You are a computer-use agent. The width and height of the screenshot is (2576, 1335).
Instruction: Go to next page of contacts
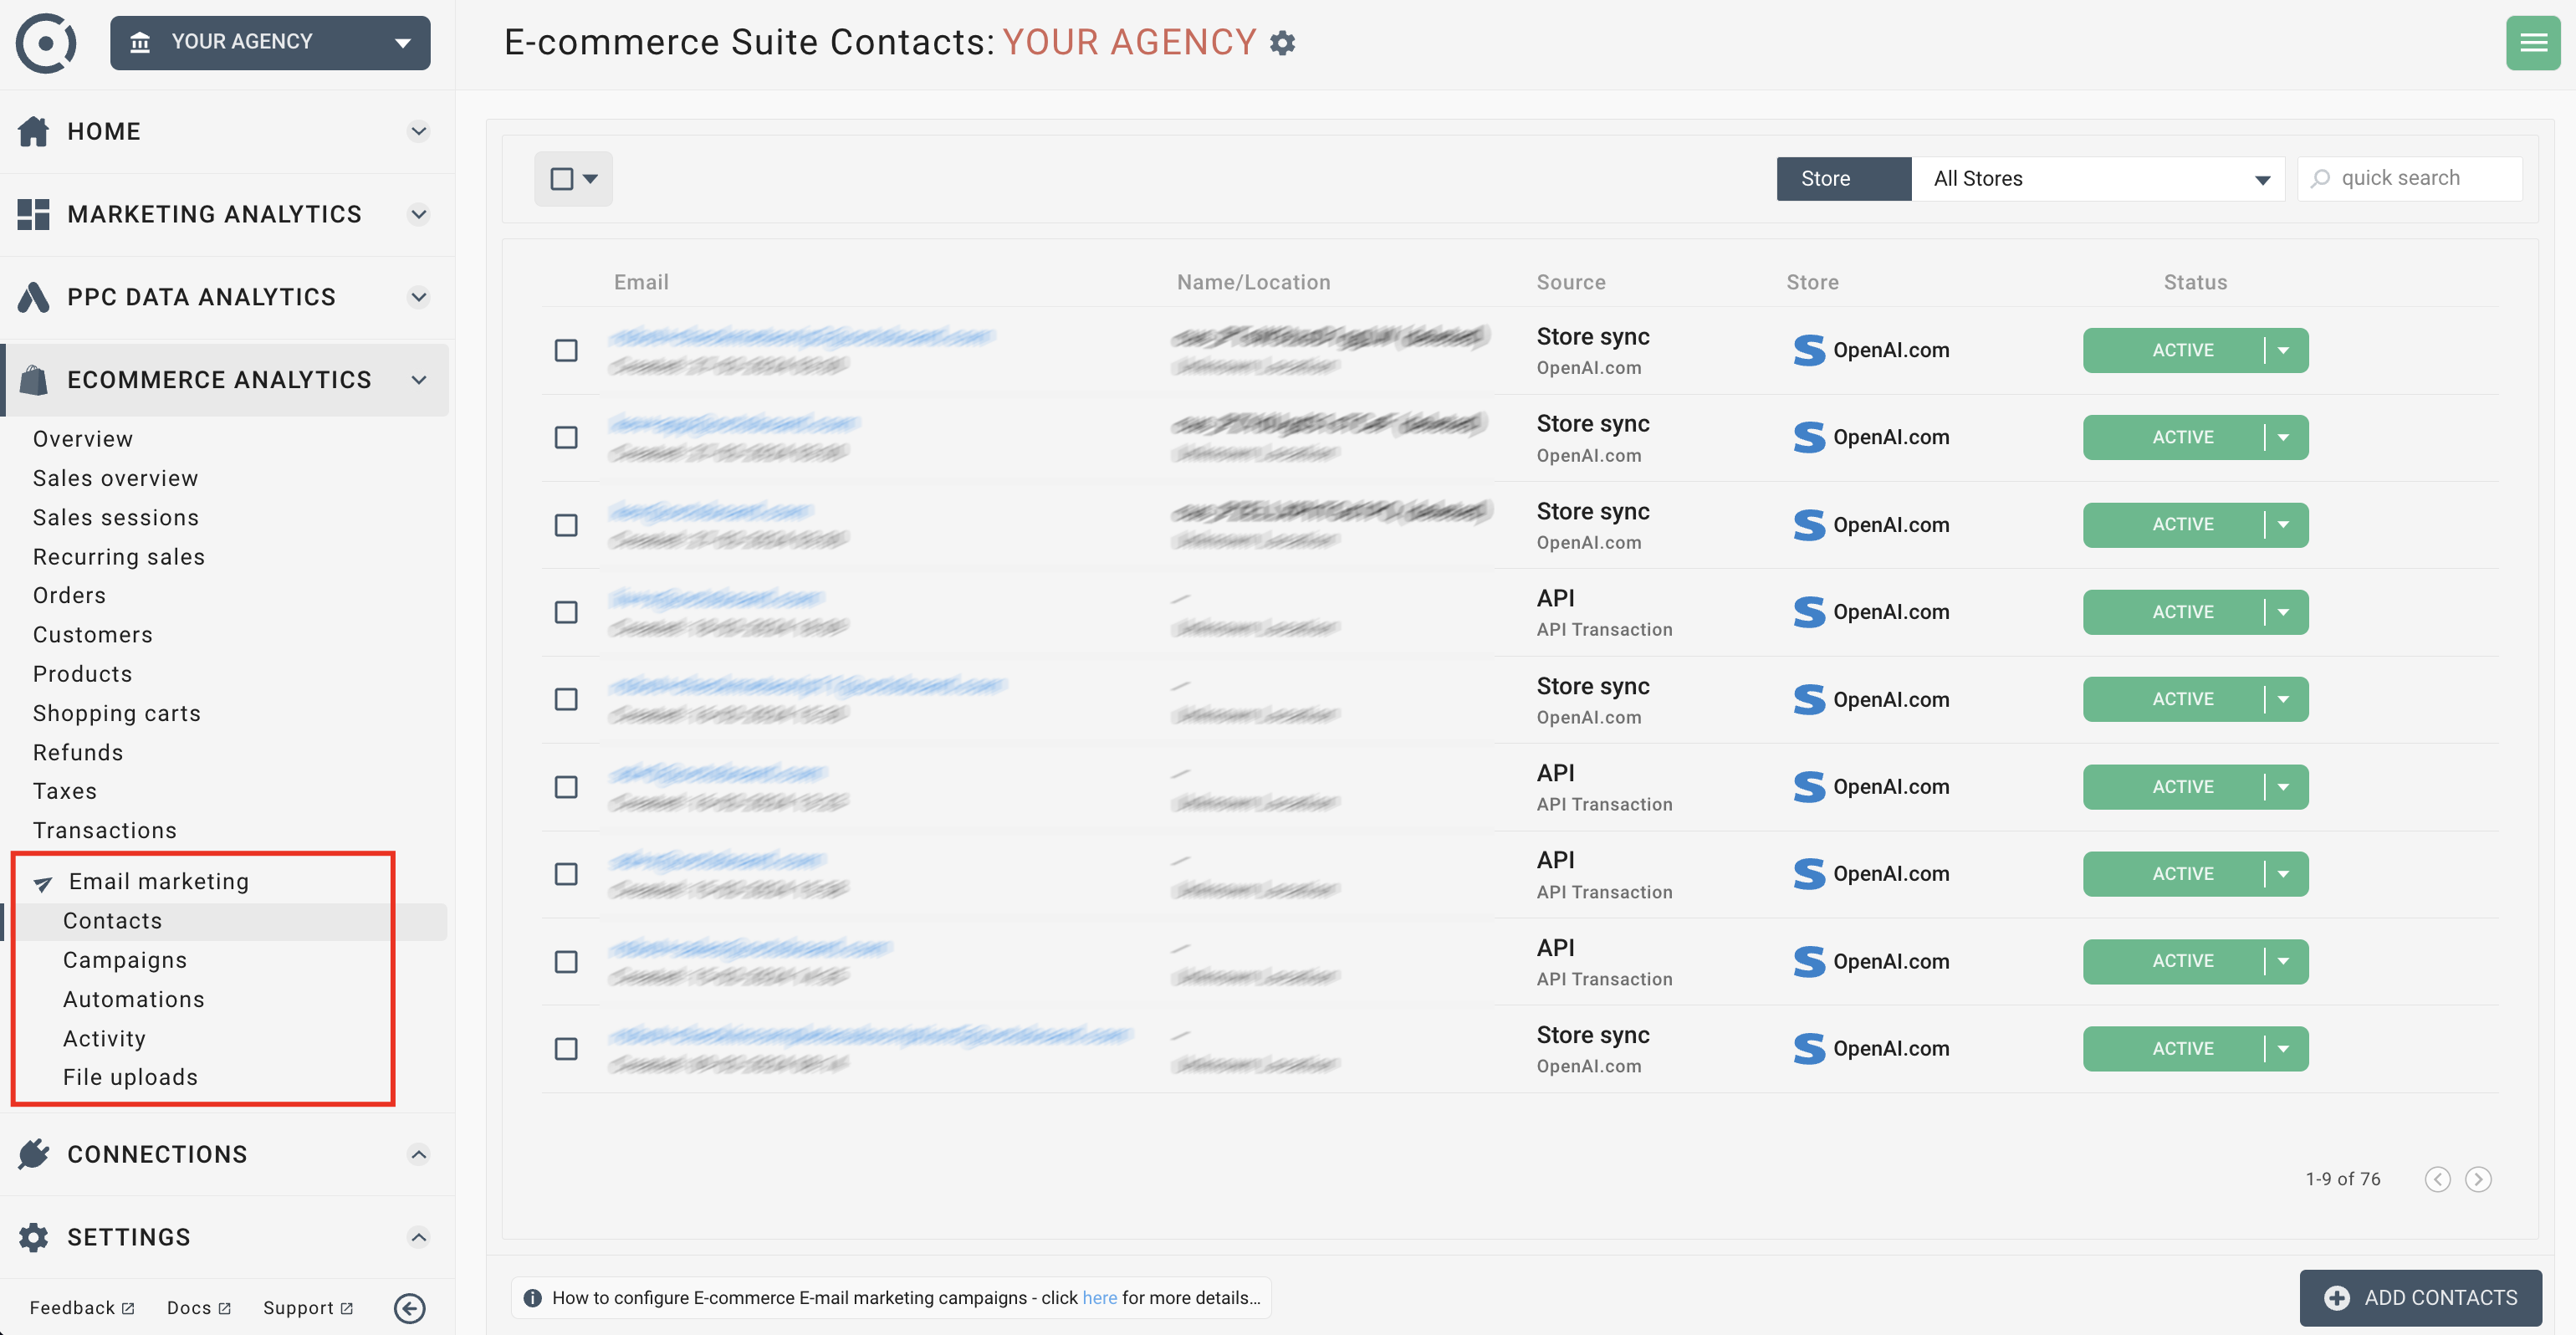point(2478,1179)
